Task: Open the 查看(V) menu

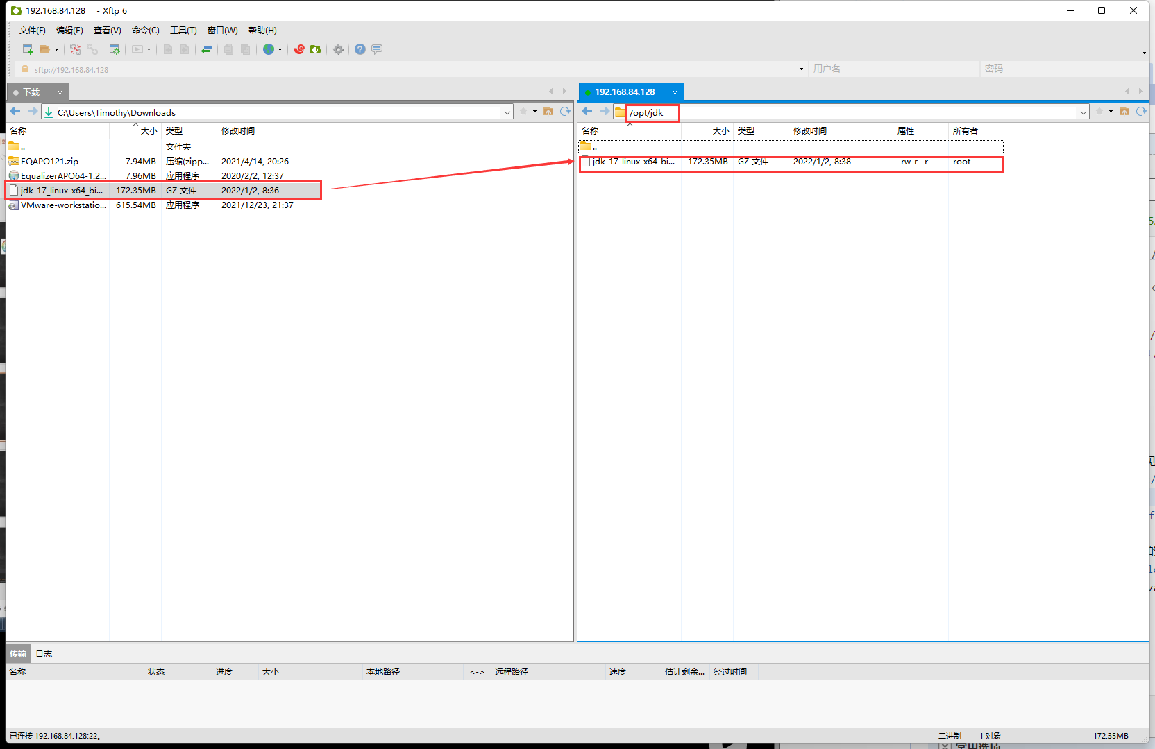Action: (108, 31)
